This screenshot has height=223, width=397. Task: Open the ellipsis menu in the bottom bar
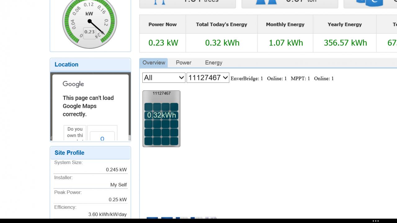coord(376,221)
